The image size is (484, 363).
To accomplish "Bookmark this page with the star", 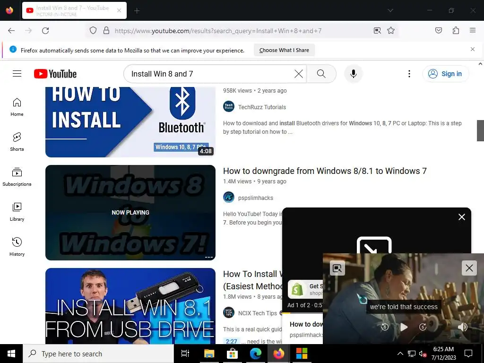I will (391, 31).
